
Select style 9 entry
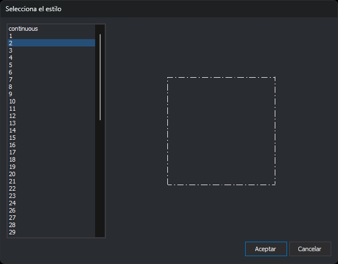click(51, 94)
